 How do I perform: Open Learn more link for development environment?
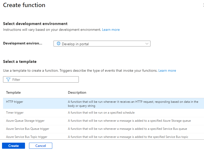pos(111,30)
